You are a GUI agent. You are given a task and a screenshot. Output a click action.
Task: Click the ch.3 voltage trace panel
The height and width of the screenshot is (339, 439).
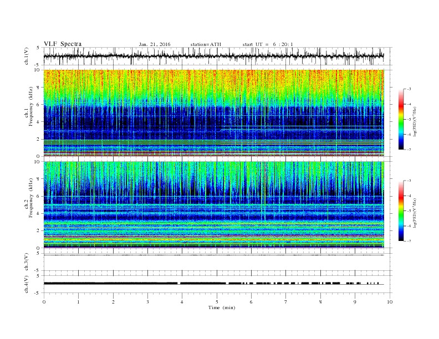218,262
